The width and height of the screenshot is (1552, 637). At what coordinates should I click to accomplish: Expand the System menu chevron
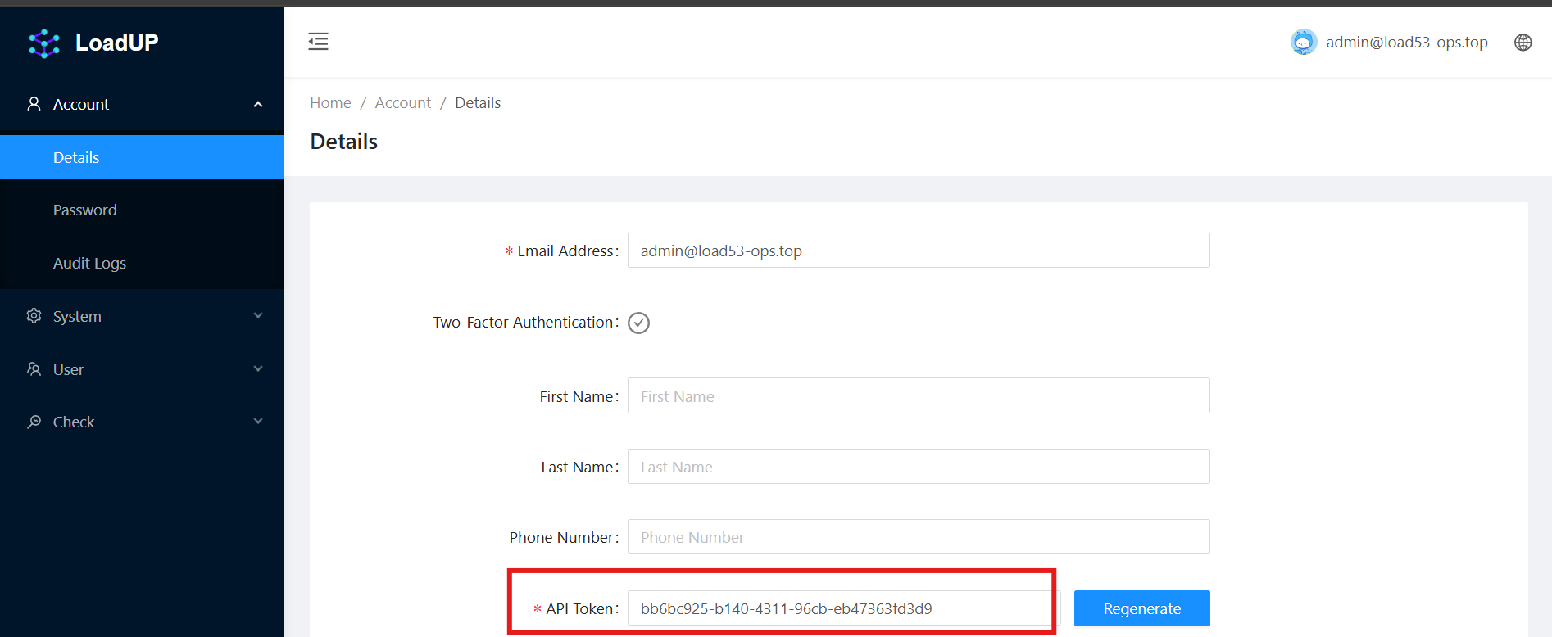(x=258, y=316)
